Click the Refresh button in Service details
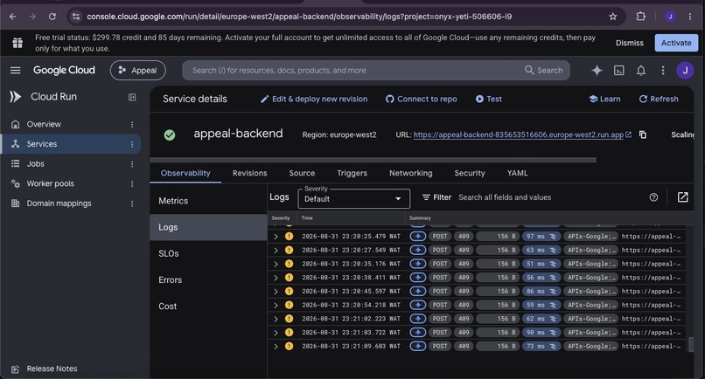This screenshot has height=379, width=705. 659,99
